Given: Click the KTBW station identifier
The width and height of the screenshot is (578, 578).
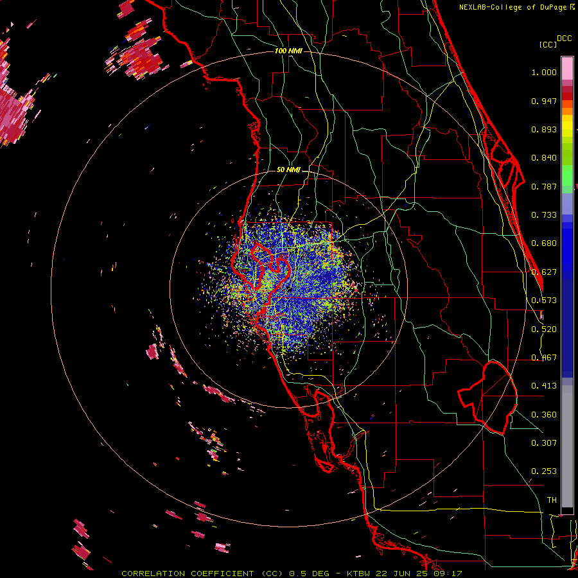Looking at the screenshot, I should 359,574.
